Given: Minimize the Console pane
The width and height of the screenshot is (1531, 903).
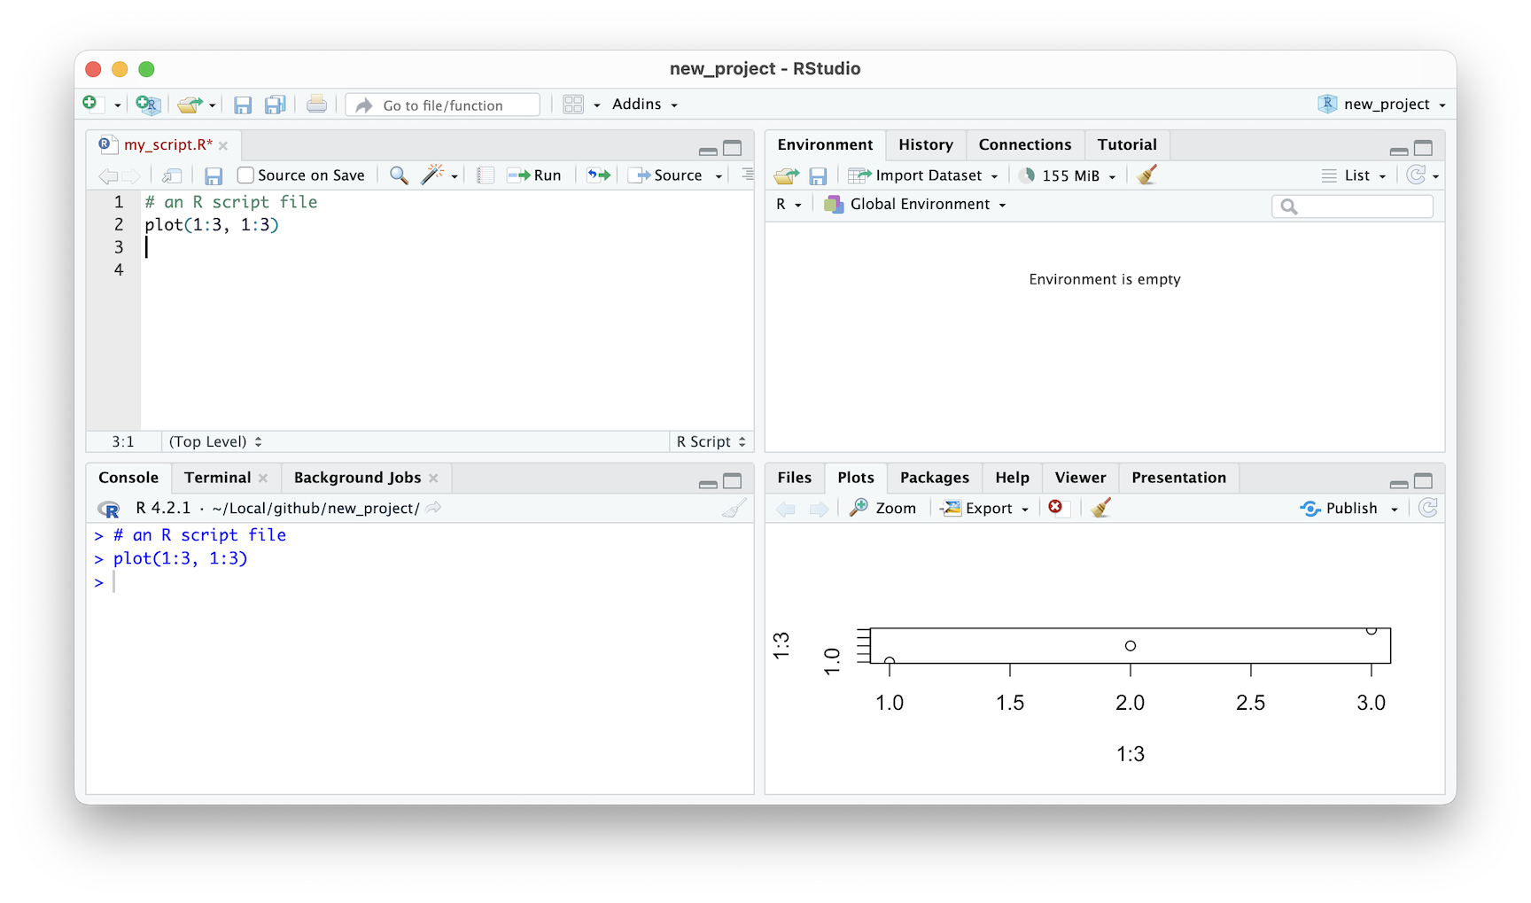Looking at the screenshot, I should [x=708, y=484].
